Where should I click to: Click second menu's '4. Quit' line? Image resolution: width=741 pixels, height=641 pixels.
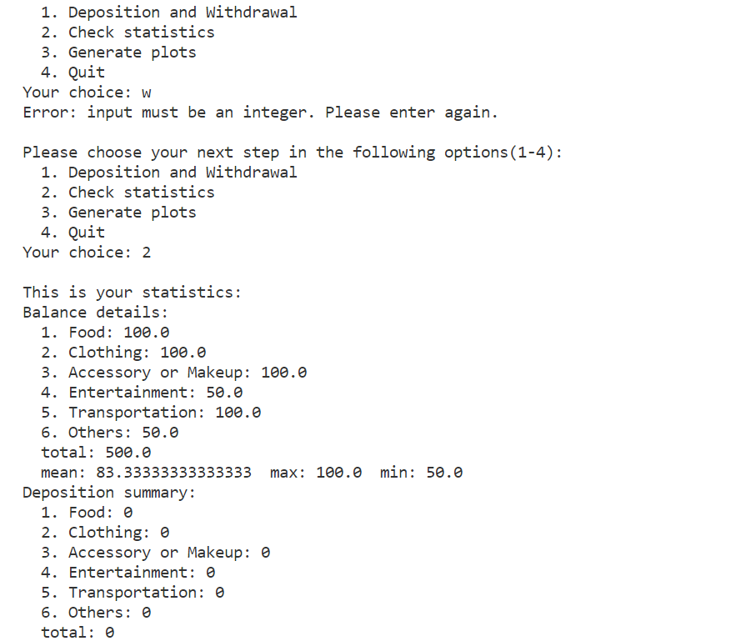tap(73, 233)
